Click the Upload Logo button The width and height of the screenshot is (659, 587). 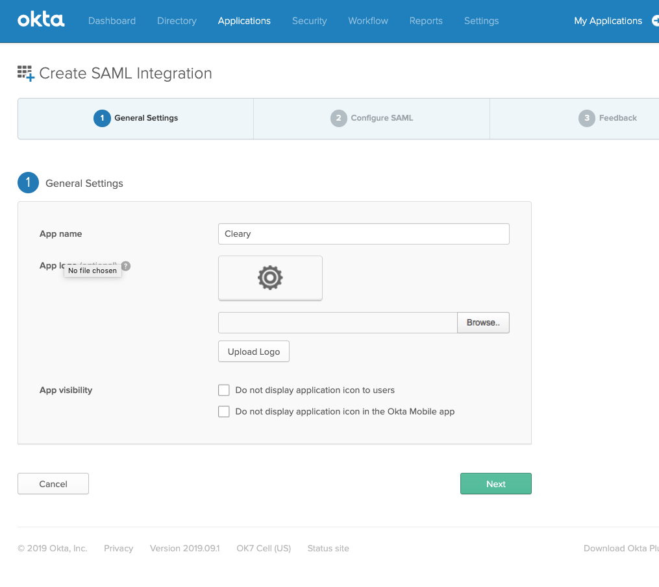(254, 352)
